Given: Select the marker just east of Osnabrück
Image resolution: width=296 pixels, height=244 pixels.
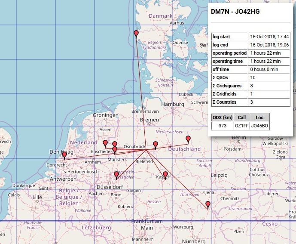Looking at the screenshot, I should 156,145.
